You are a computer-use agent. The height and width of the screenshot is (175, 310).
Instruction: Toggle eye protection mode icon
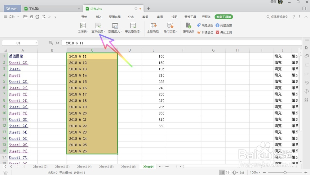[242, 173]
